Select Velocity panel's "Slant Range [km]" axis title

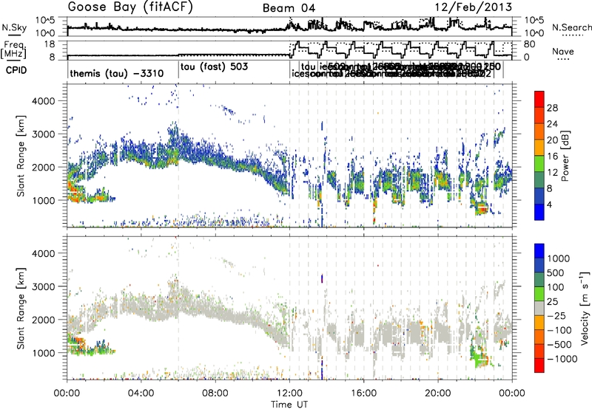point(21,309)
